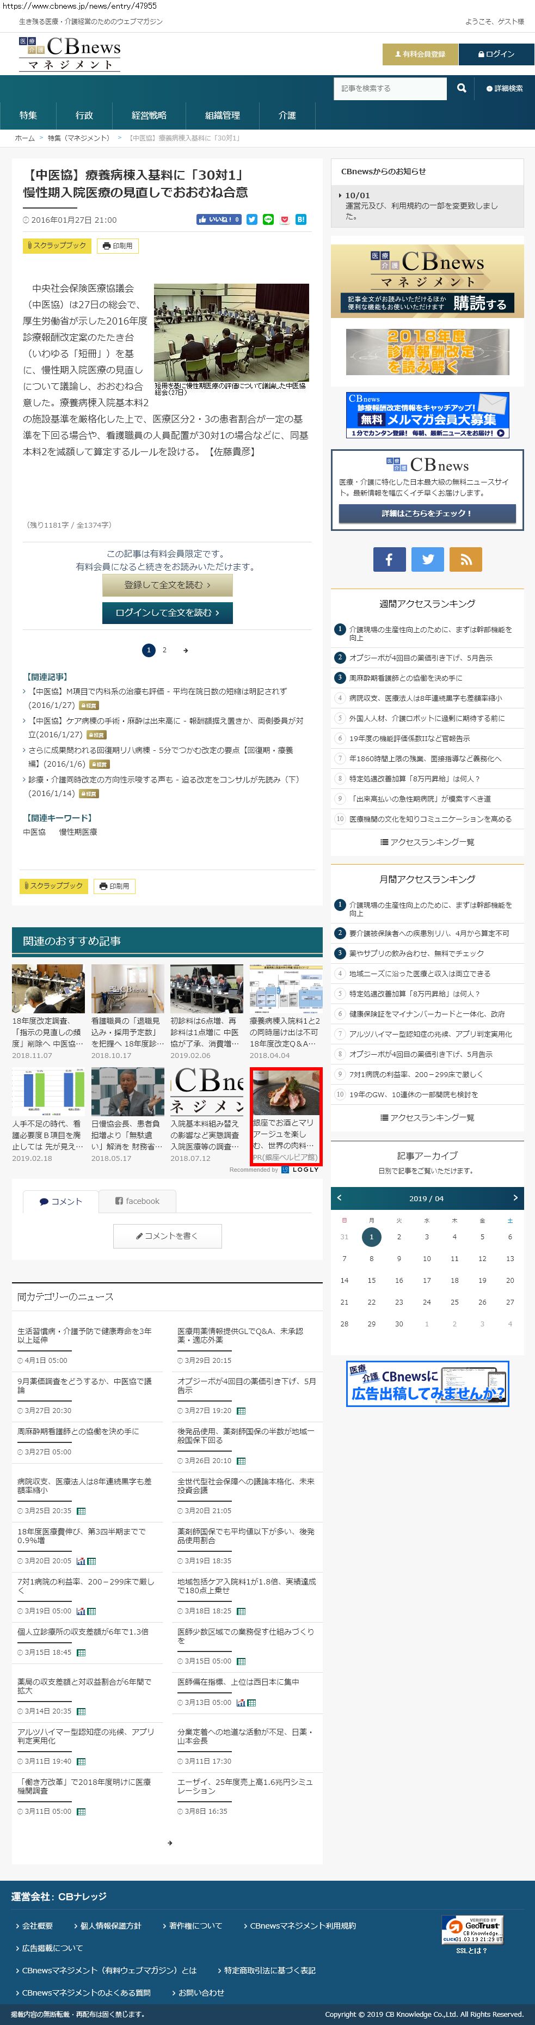Show previous month in archive calendar
Screen dimensions: 535x2025
coord(340,1197)
